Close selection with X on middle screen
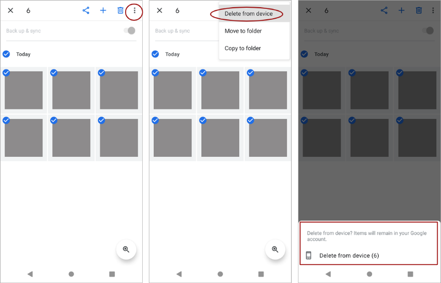Screen dimensions: 441x283 click(159, 10)
